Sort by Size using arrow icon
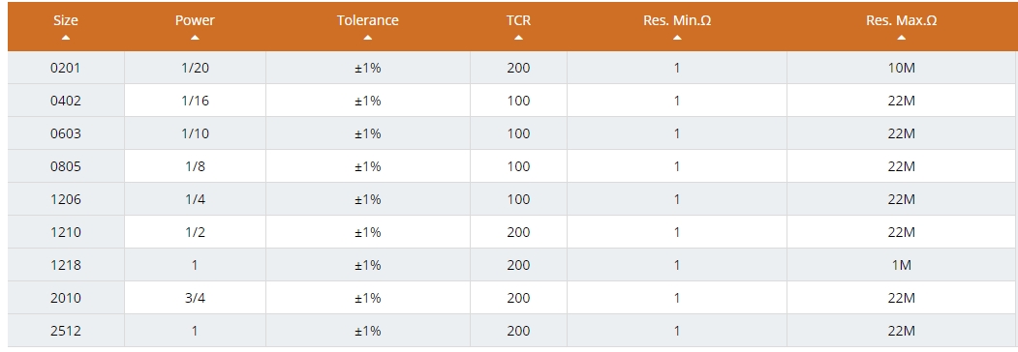Screen dimensions: 1018x352 tap(66, 38)
